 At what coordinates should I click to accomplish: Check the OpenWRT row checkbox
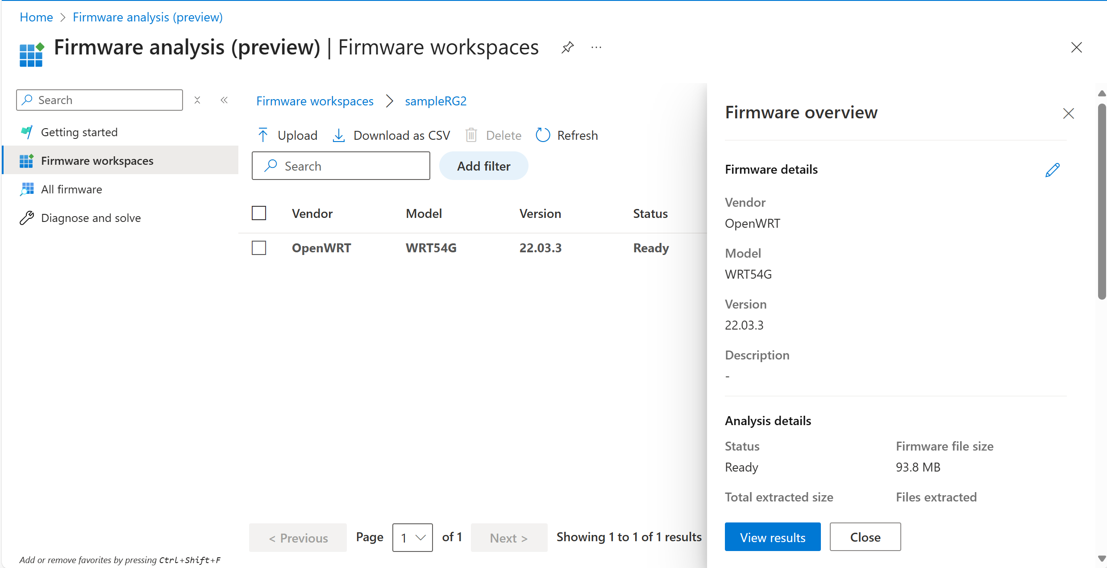tap(259, 248)
